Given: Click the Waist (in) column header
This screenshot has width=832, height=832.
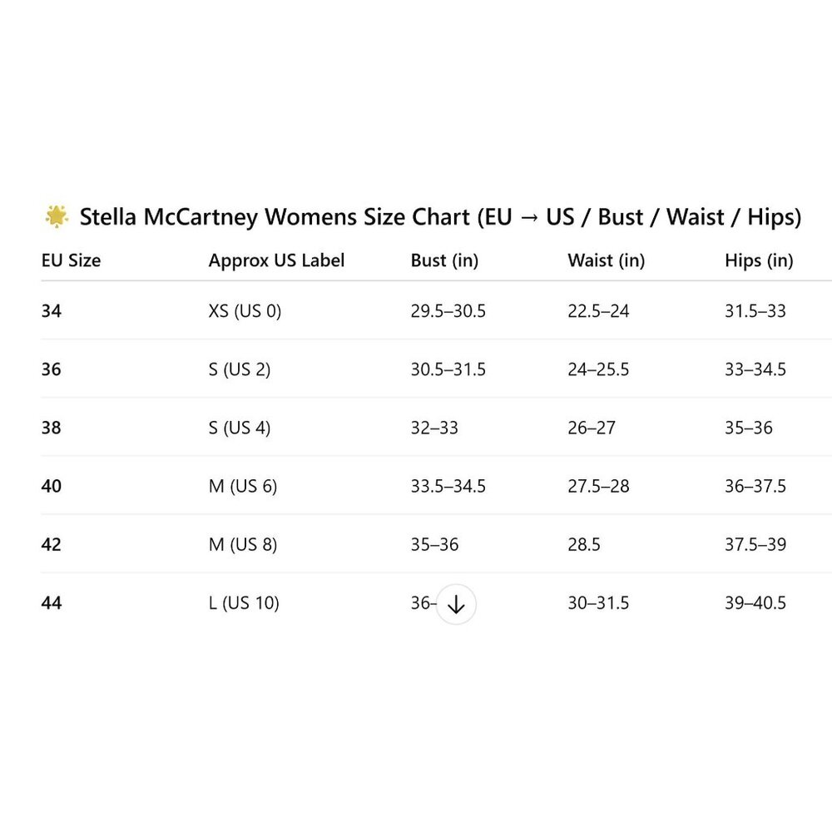Looking at the screenshot, I should coord(606,260).
